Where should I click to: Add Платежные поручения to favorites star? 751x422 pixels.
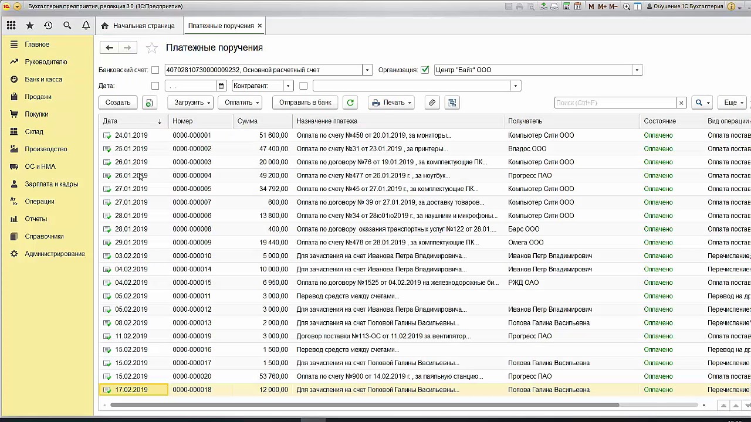(151, 48)
